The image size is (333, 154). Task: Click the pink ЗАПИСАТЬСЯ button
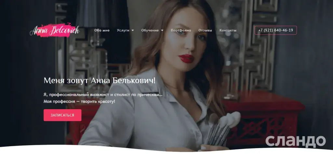(x=62, y=115)
